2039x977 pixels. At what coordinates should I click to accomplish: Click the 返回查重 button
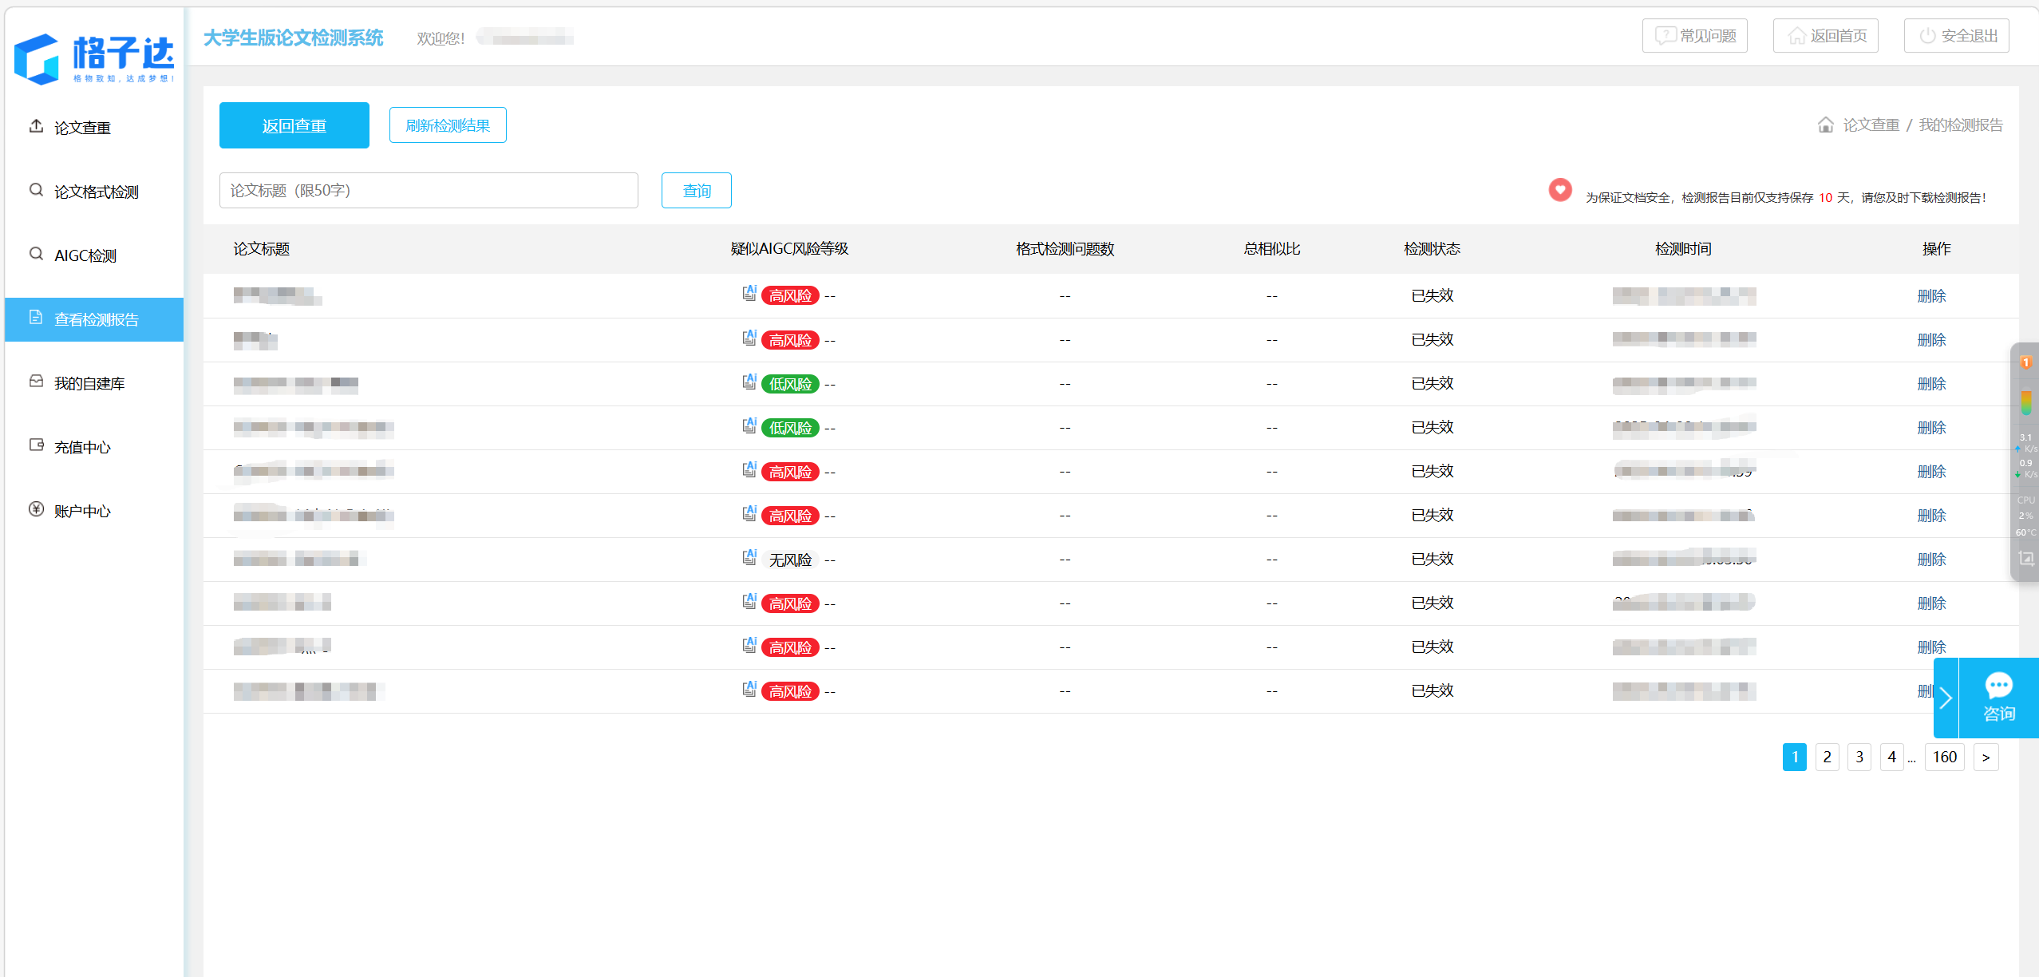point(294,125)
